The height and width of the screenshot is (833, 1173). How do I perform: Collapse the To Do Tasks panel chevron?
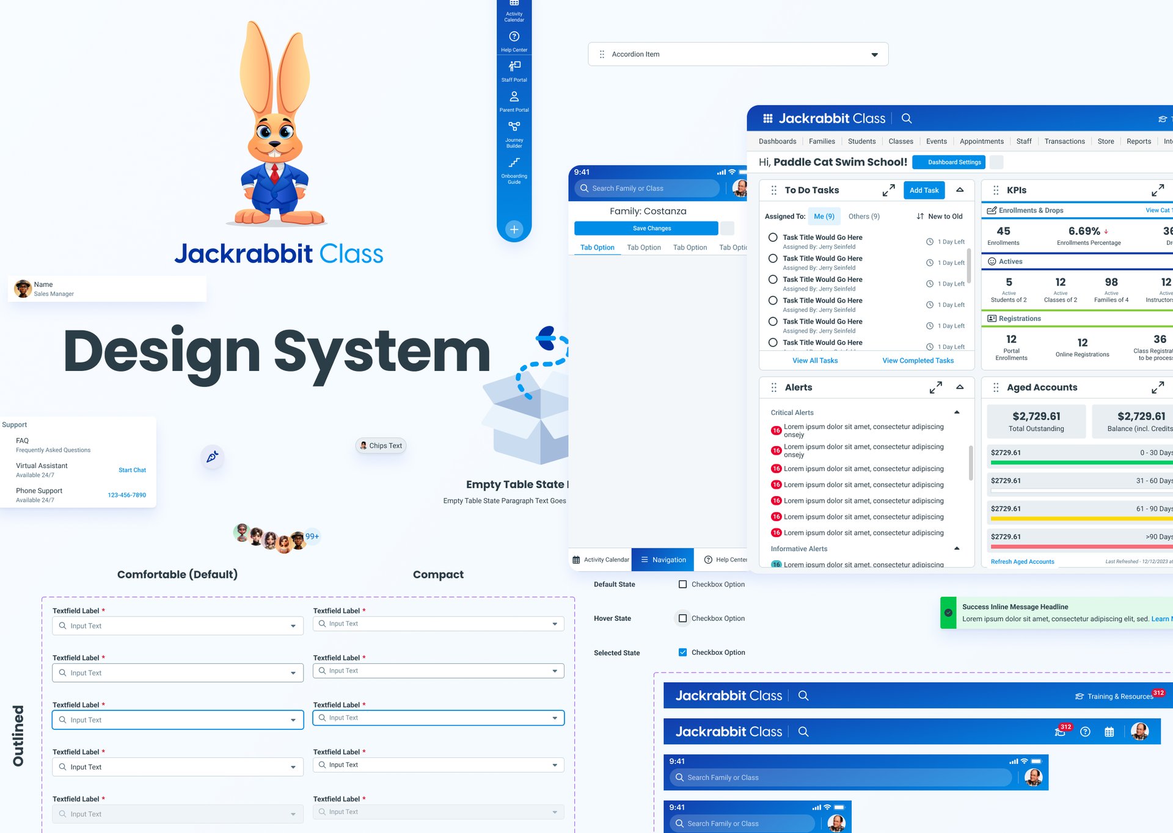coord(960,190)
